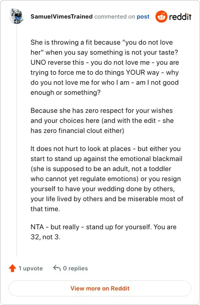Screen dimensions: 200x305
Task: Click the paragraph starting "Because she has zero respect"
Action: (x=102, y=120)
